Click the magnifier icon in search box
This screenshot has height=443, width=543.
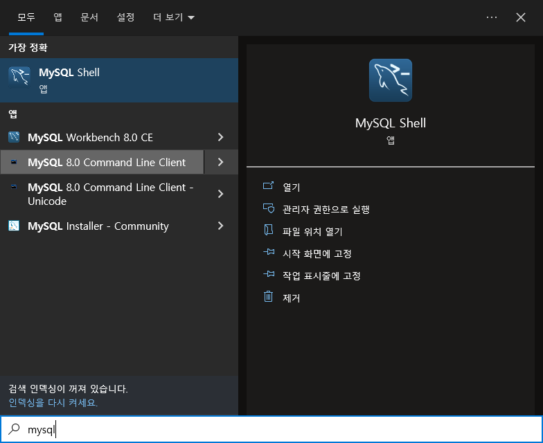[x=14, y=429]
